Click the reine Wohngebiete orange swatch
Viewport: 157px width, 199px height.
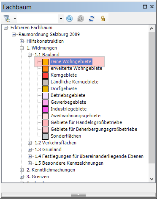tap(45, 62)
